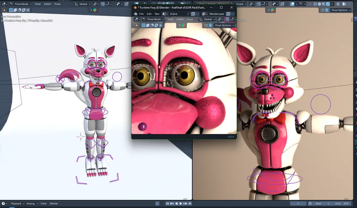Open View menu in floating window viewport

(x=170, y=19)
